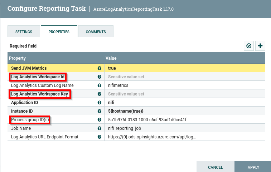Apply the reporting task configuration
Image resolution: width=271 pixels, height=172 pixels.
point(253,167)
